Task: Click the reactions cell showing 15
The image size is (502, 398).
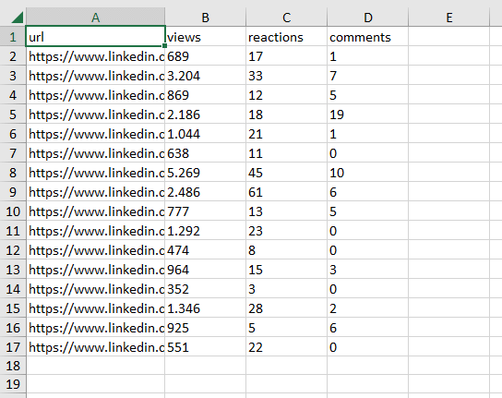Action: click(x=287, y=270)
